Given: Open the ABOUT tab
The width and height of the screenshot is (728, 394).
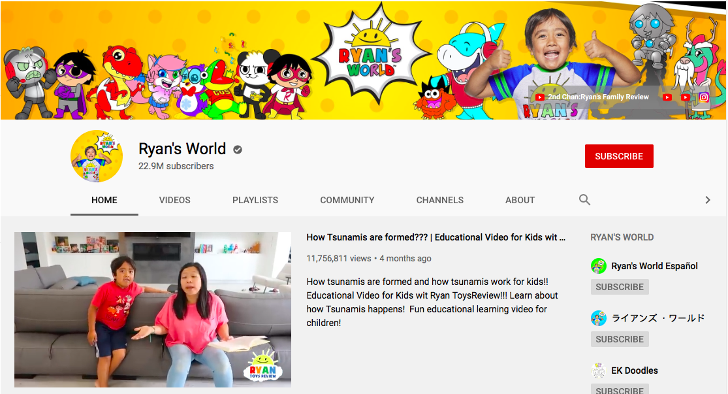Looking at the screenshot, I should (520, 200).
